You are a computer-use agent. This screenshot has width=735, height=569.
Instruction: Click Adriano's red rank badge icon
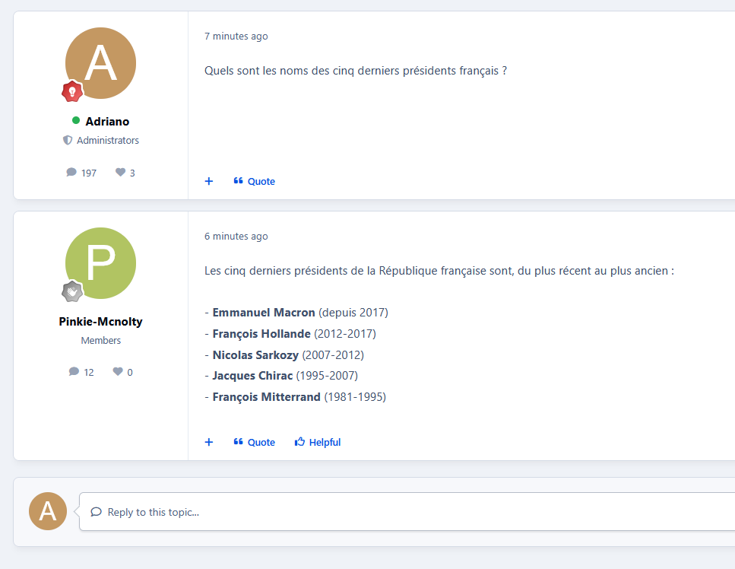tap(72, 91)
